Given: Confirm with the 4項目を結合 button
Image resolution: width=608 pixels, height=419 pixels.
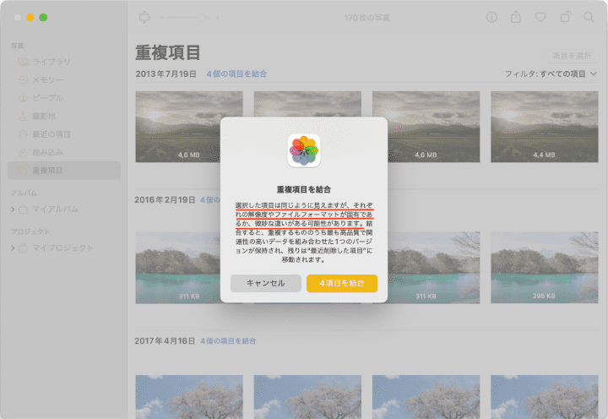Looking at the screenshot, I should (x=342, y=283).
